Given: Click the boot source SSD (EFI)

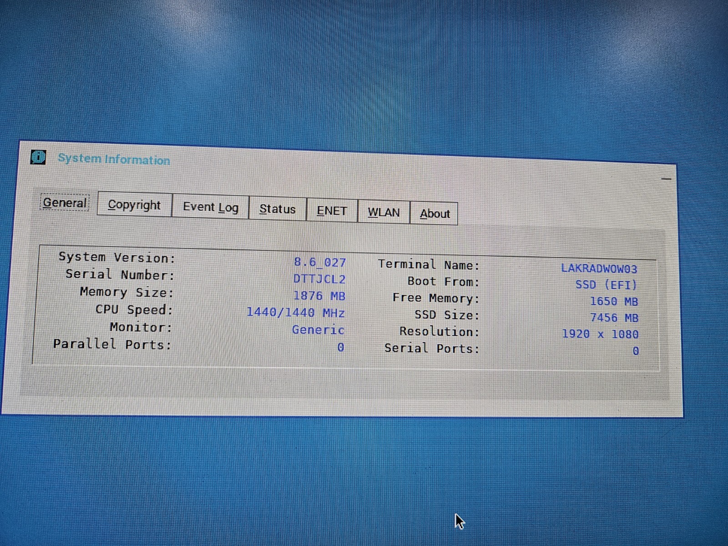Looking at the screenshot, I should point(607,285).
